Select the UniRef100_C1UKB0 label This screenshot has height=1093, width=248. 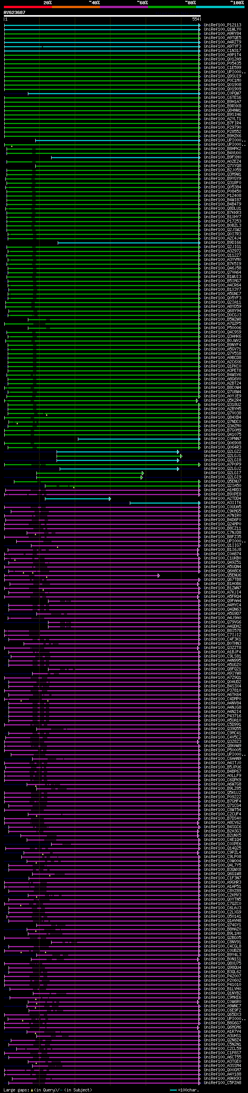tap(222, 558)
